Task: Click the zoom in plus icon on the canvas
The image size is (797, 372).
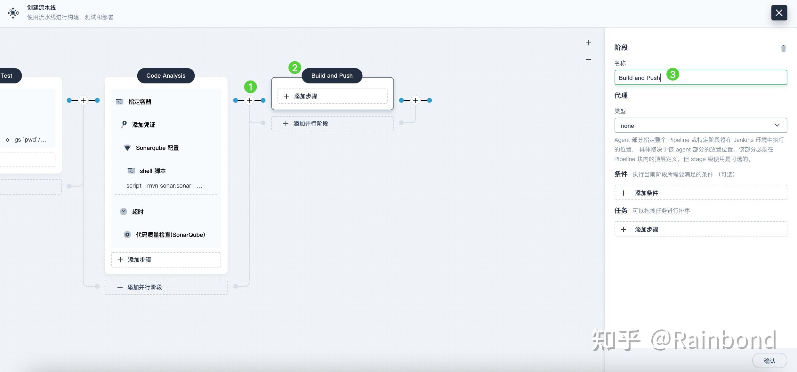Action: 588,43
